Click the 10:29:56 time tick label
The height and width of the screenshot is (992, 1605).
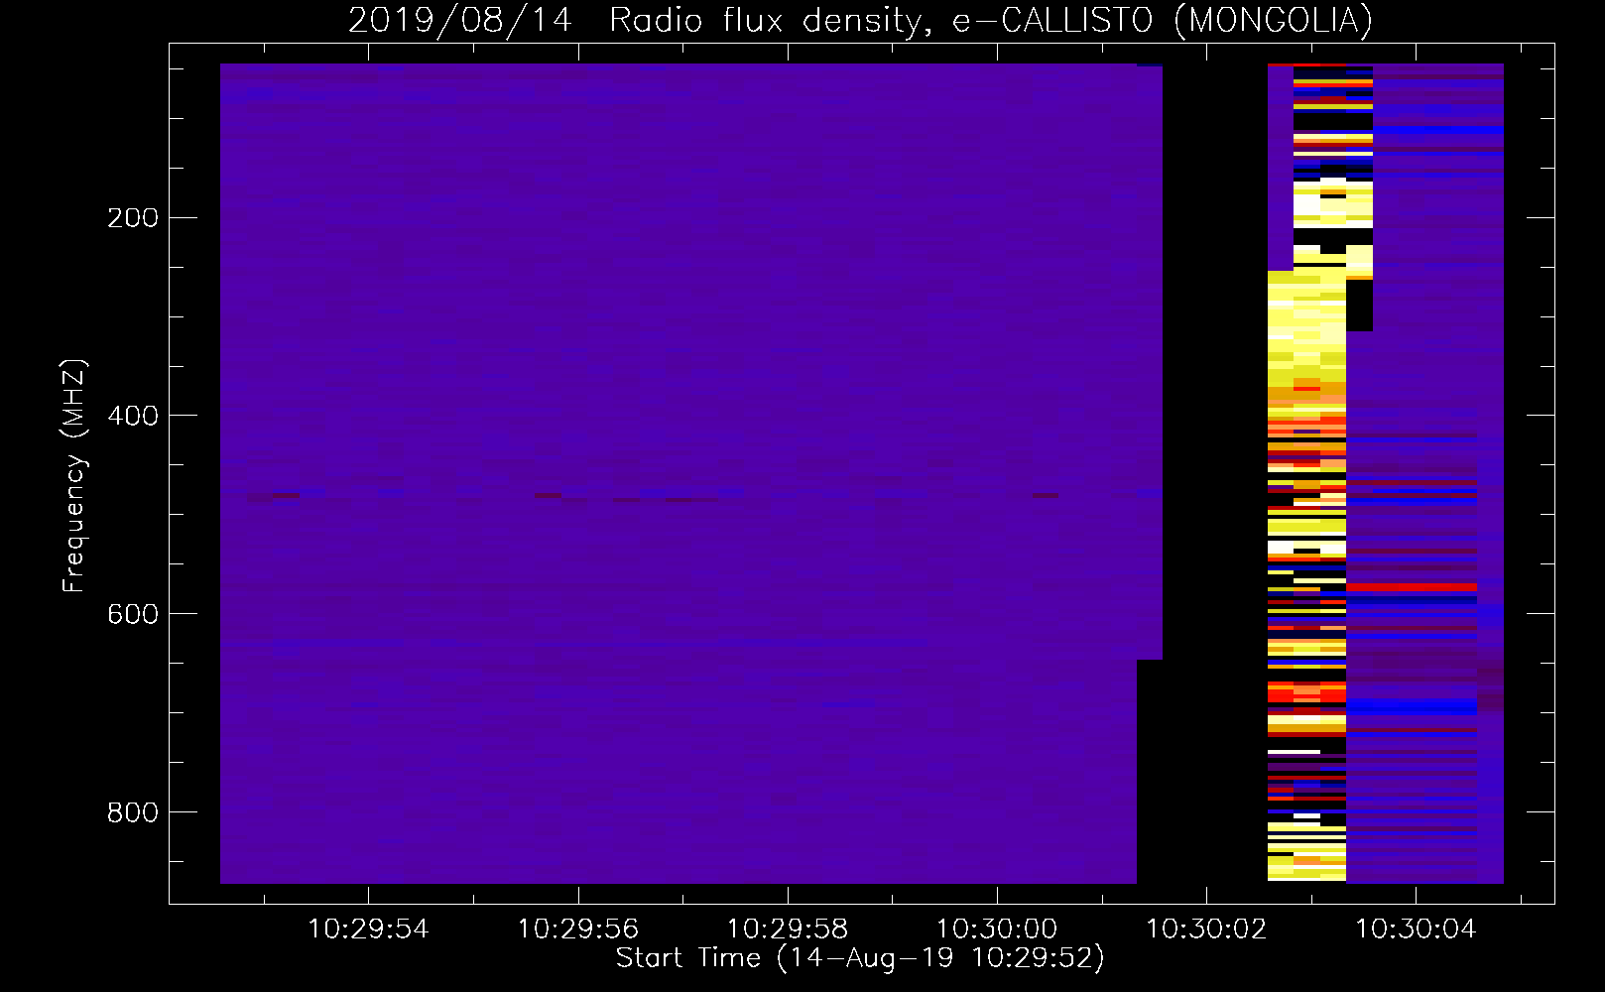pos(577,930)
